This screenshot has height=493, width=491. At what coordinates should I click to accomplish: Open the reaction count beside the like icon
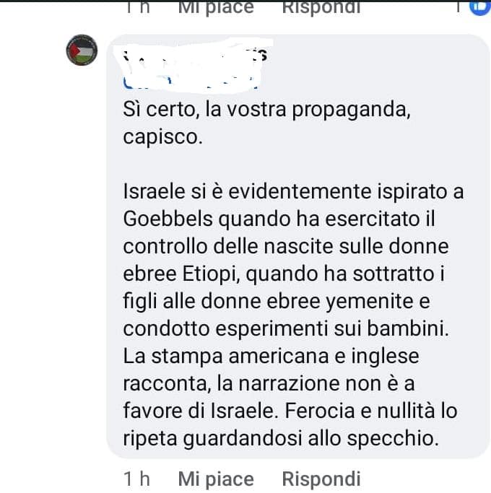tap(459, 6)
